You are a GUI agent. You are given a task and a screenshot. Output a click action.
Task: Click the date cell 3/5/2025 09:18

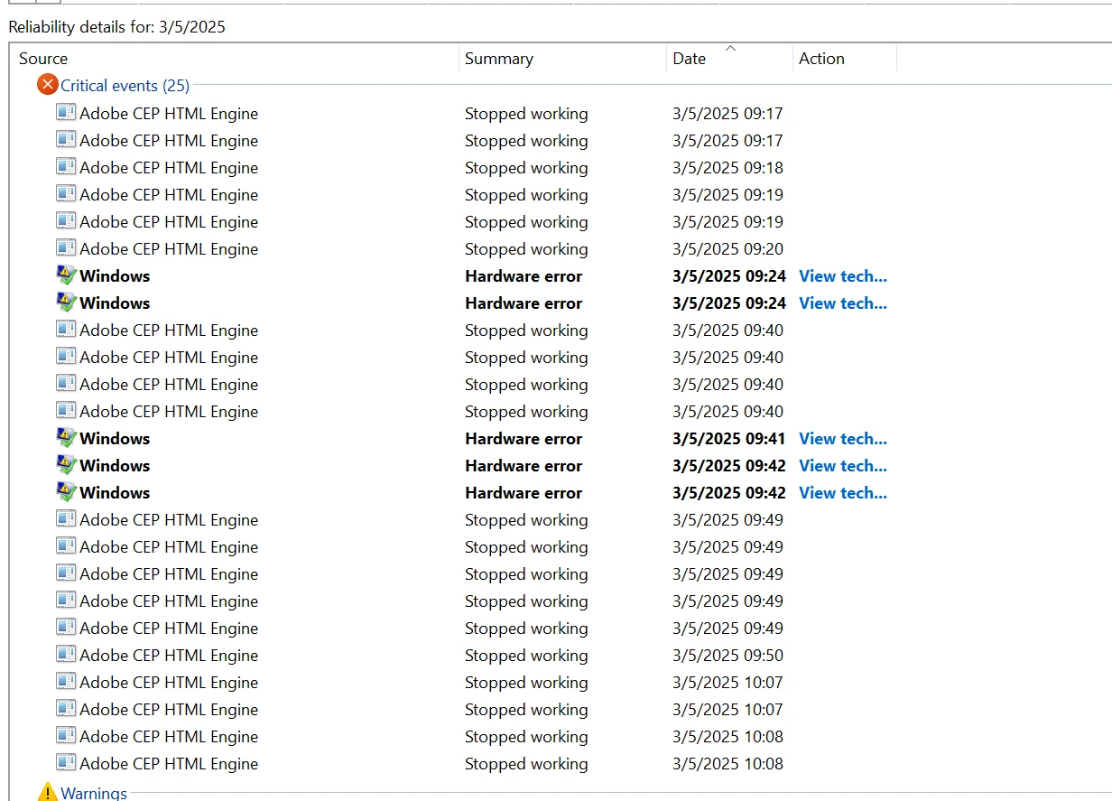[727, 168]
